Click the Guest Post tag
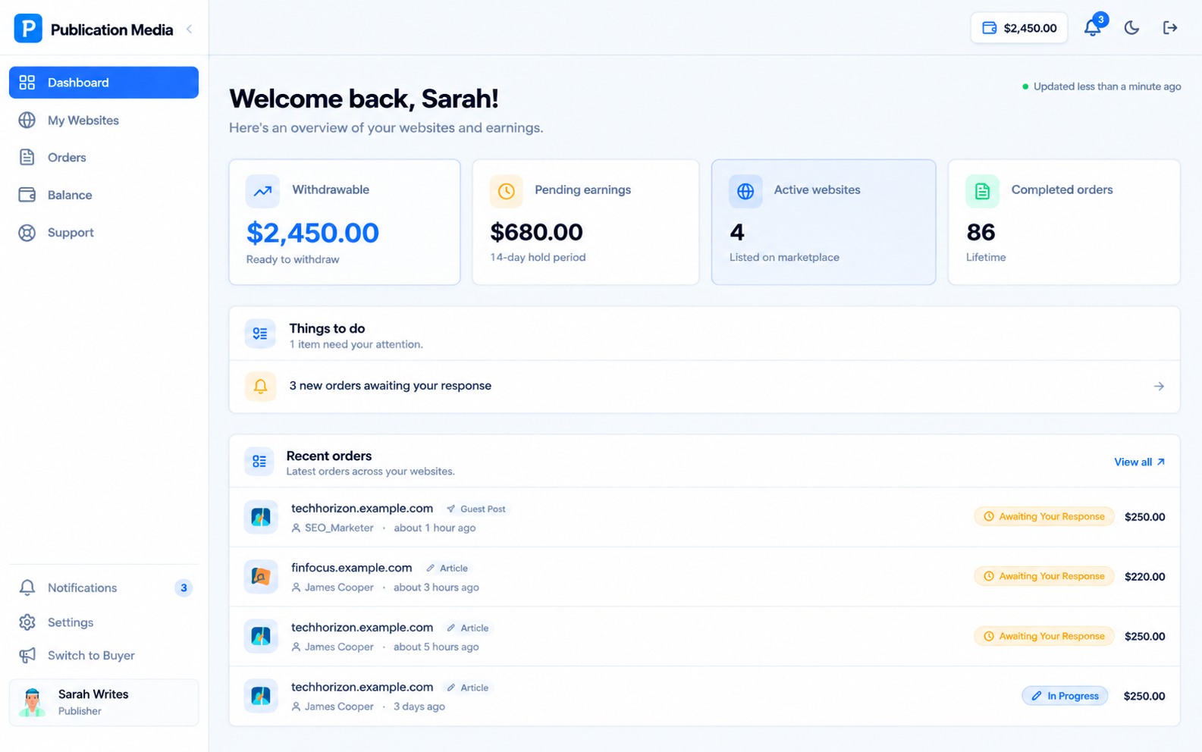 476,509
